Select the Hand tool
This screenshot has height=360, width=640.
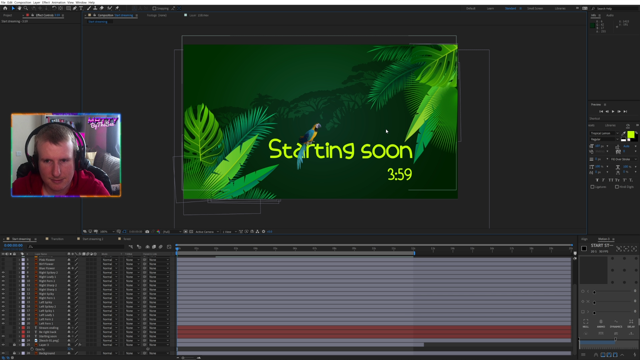click(x=20, y=8)
